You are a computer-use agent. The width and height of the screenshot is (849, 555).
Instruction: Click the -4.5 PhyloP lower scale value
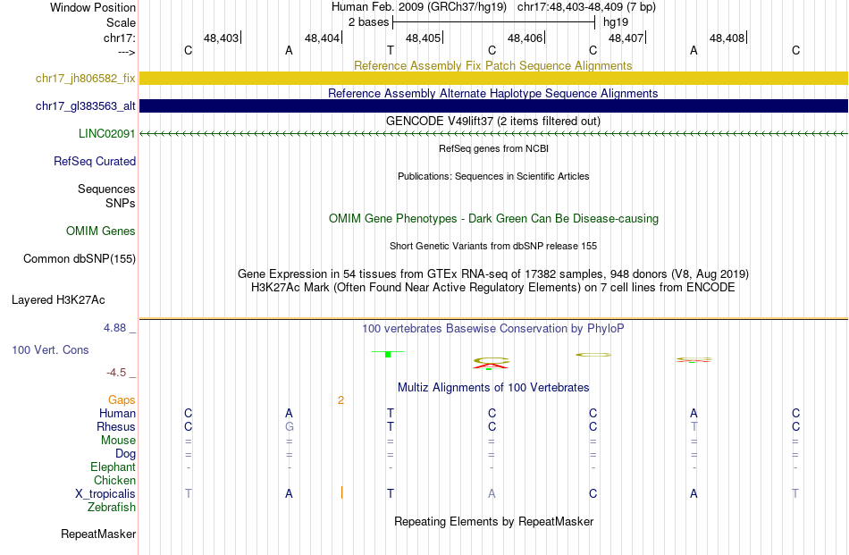(116, 373)
